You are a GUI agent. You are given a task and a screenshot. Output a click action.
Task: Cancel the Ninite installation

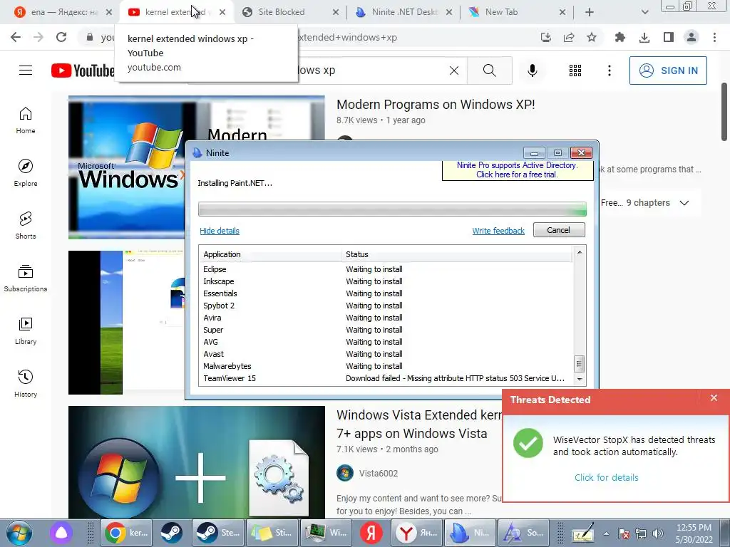[559, 230]
